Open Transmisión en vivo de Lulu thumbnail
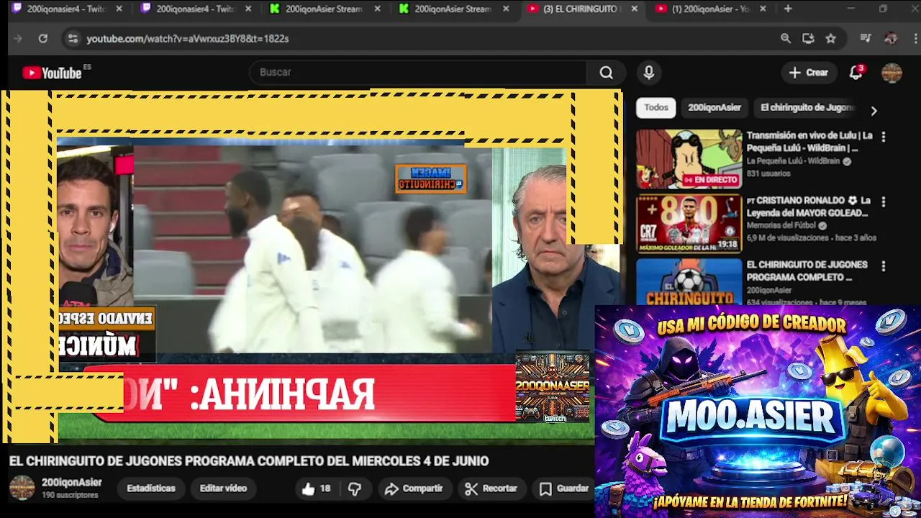Screen dimensions: 921x518 click(689, 159)
